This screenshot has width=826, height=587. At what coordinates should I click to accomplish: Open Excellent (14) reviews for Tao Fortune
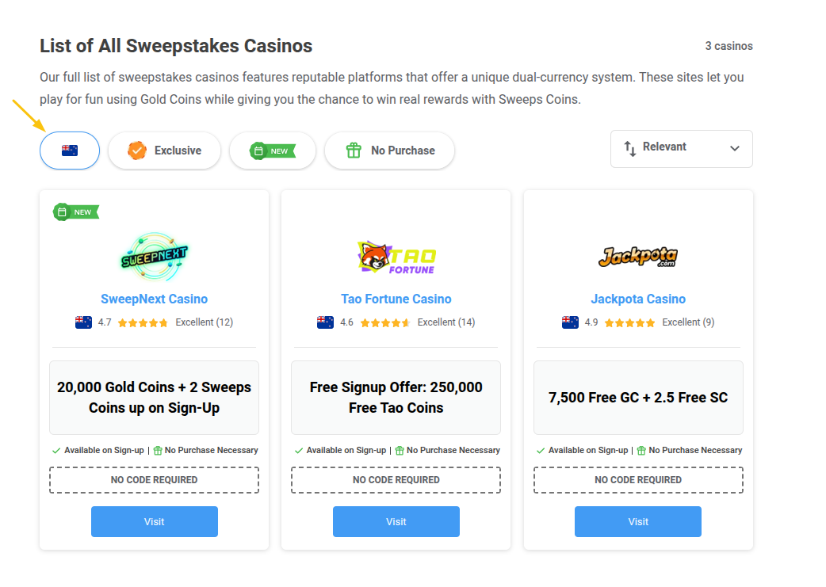pos(446,322)
